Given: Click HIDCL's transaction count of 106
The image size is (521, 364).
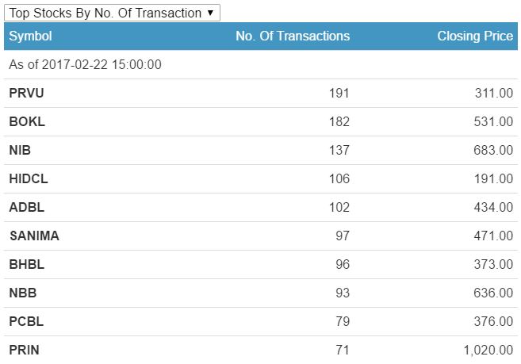Looking at the screenshot, I should click(339, 179).
